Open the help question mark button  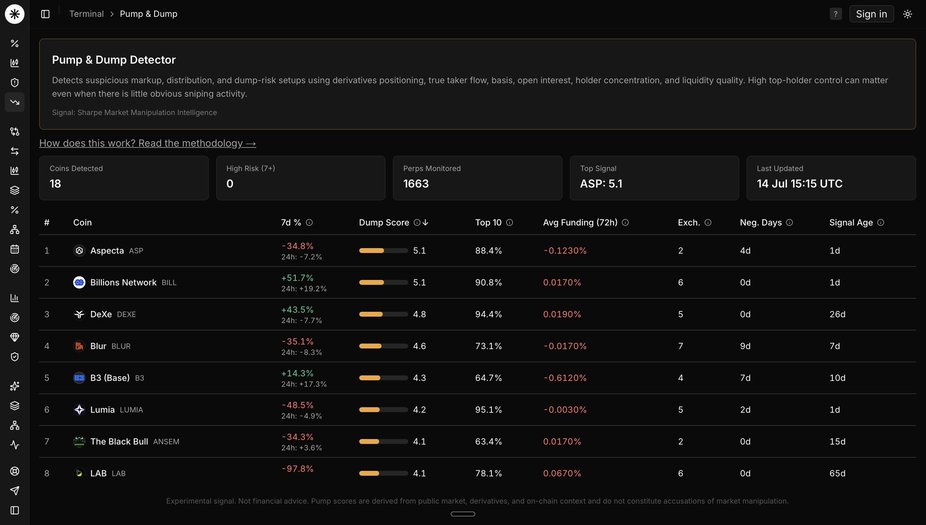tap(836, 14)
